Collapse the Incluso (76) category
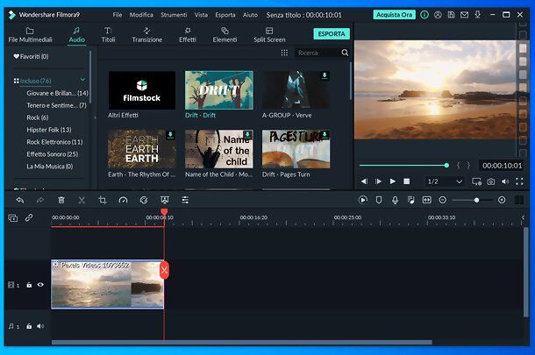Screen dimensions: 535x355 click(82, 80)
